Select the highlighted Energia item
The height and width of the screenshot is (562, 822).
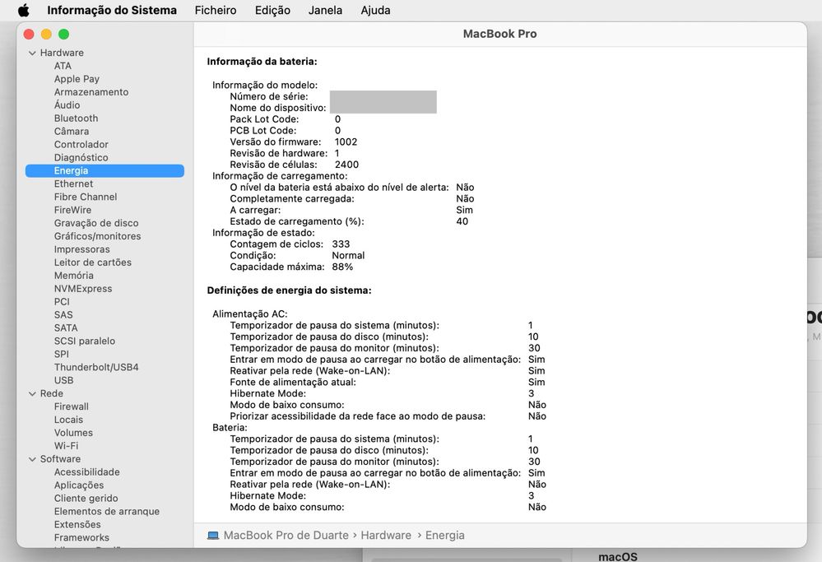tap(104, 170)
